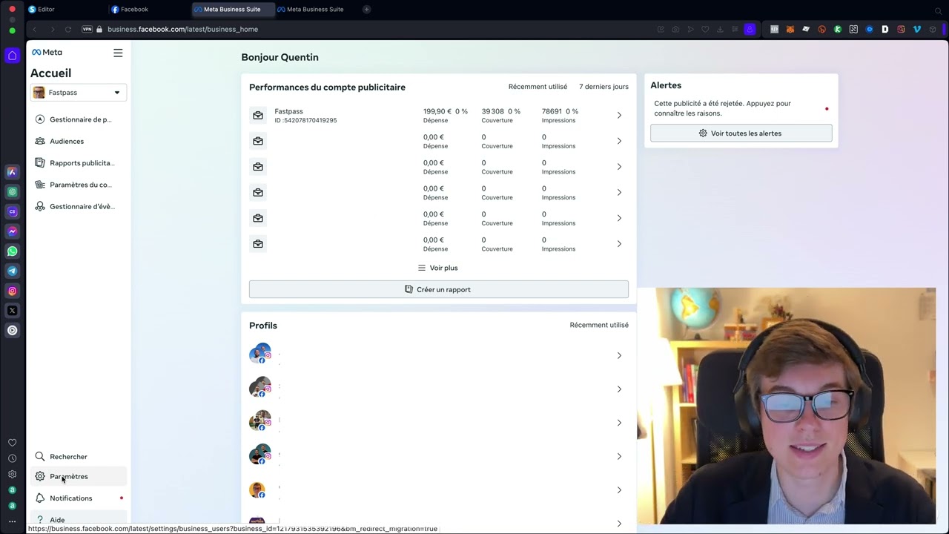This screenshot has width=949, height=534.
Task: Open the 7 derniers jours date range
Action: (604, 87)
